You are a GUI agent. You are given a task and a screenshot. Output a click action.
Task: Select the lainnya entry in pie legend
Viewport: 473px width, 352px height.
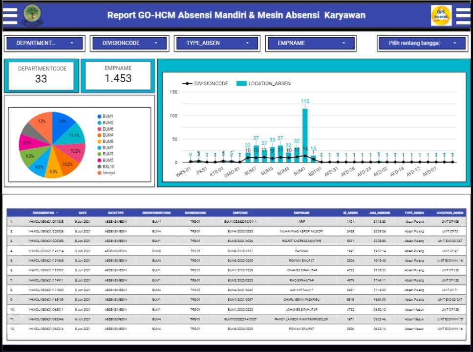108,173
